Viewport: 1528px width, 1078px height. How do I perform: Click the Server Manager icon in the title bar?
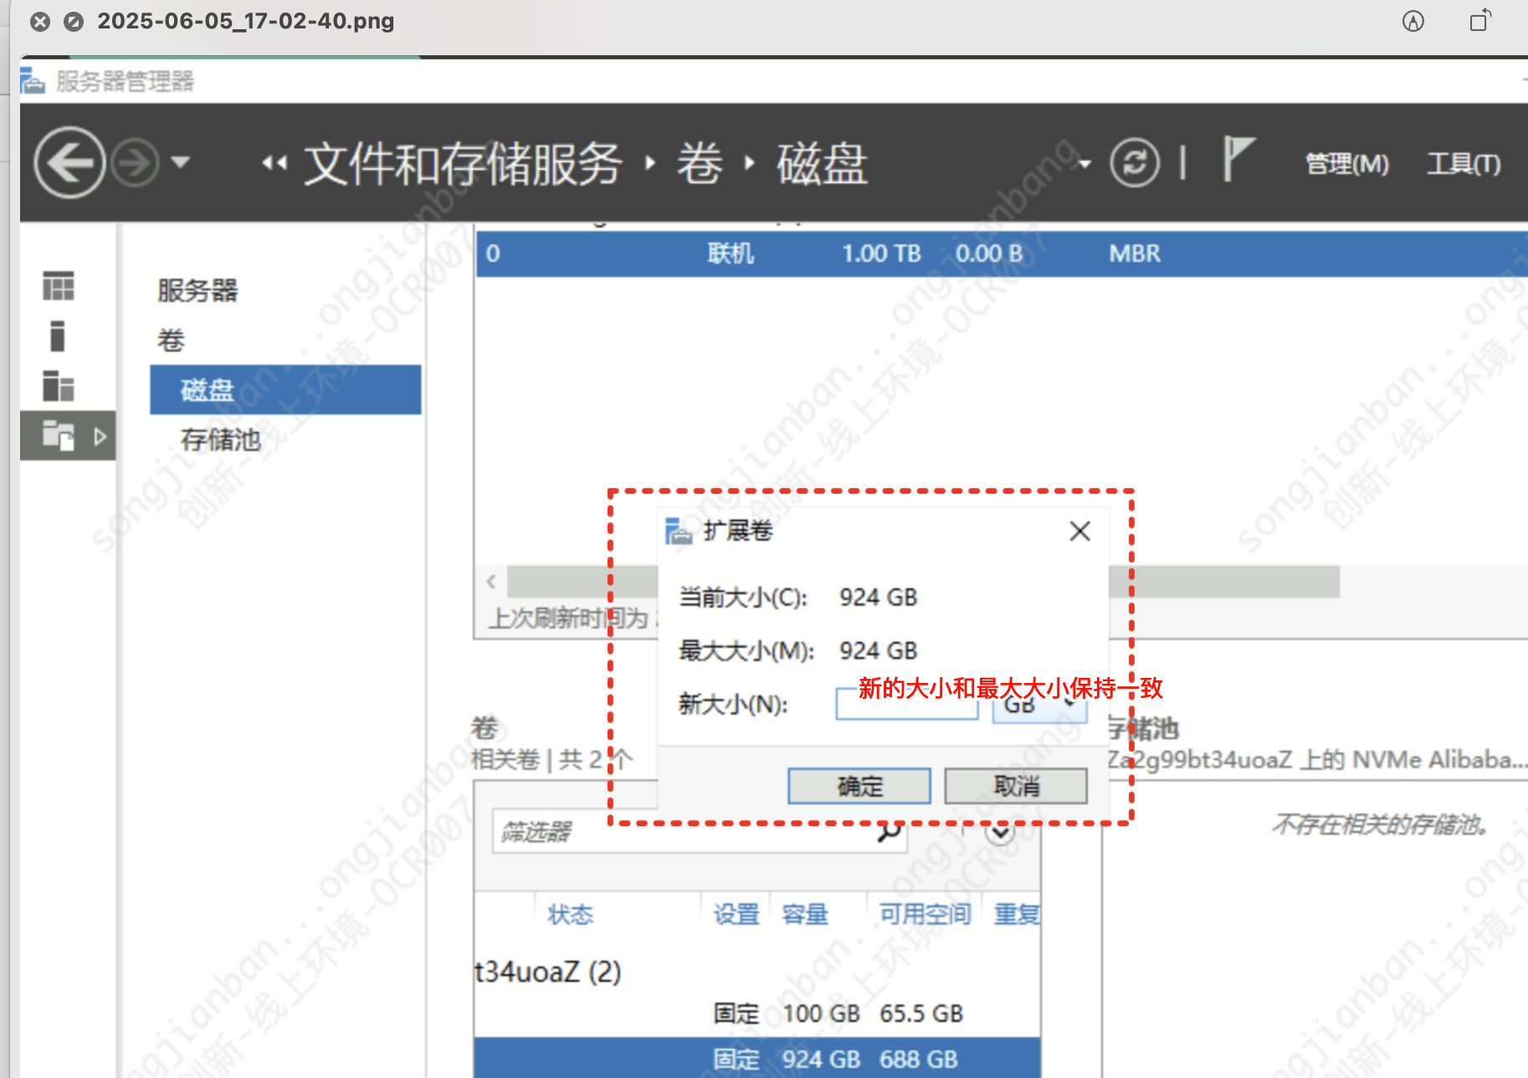(32, 80)
